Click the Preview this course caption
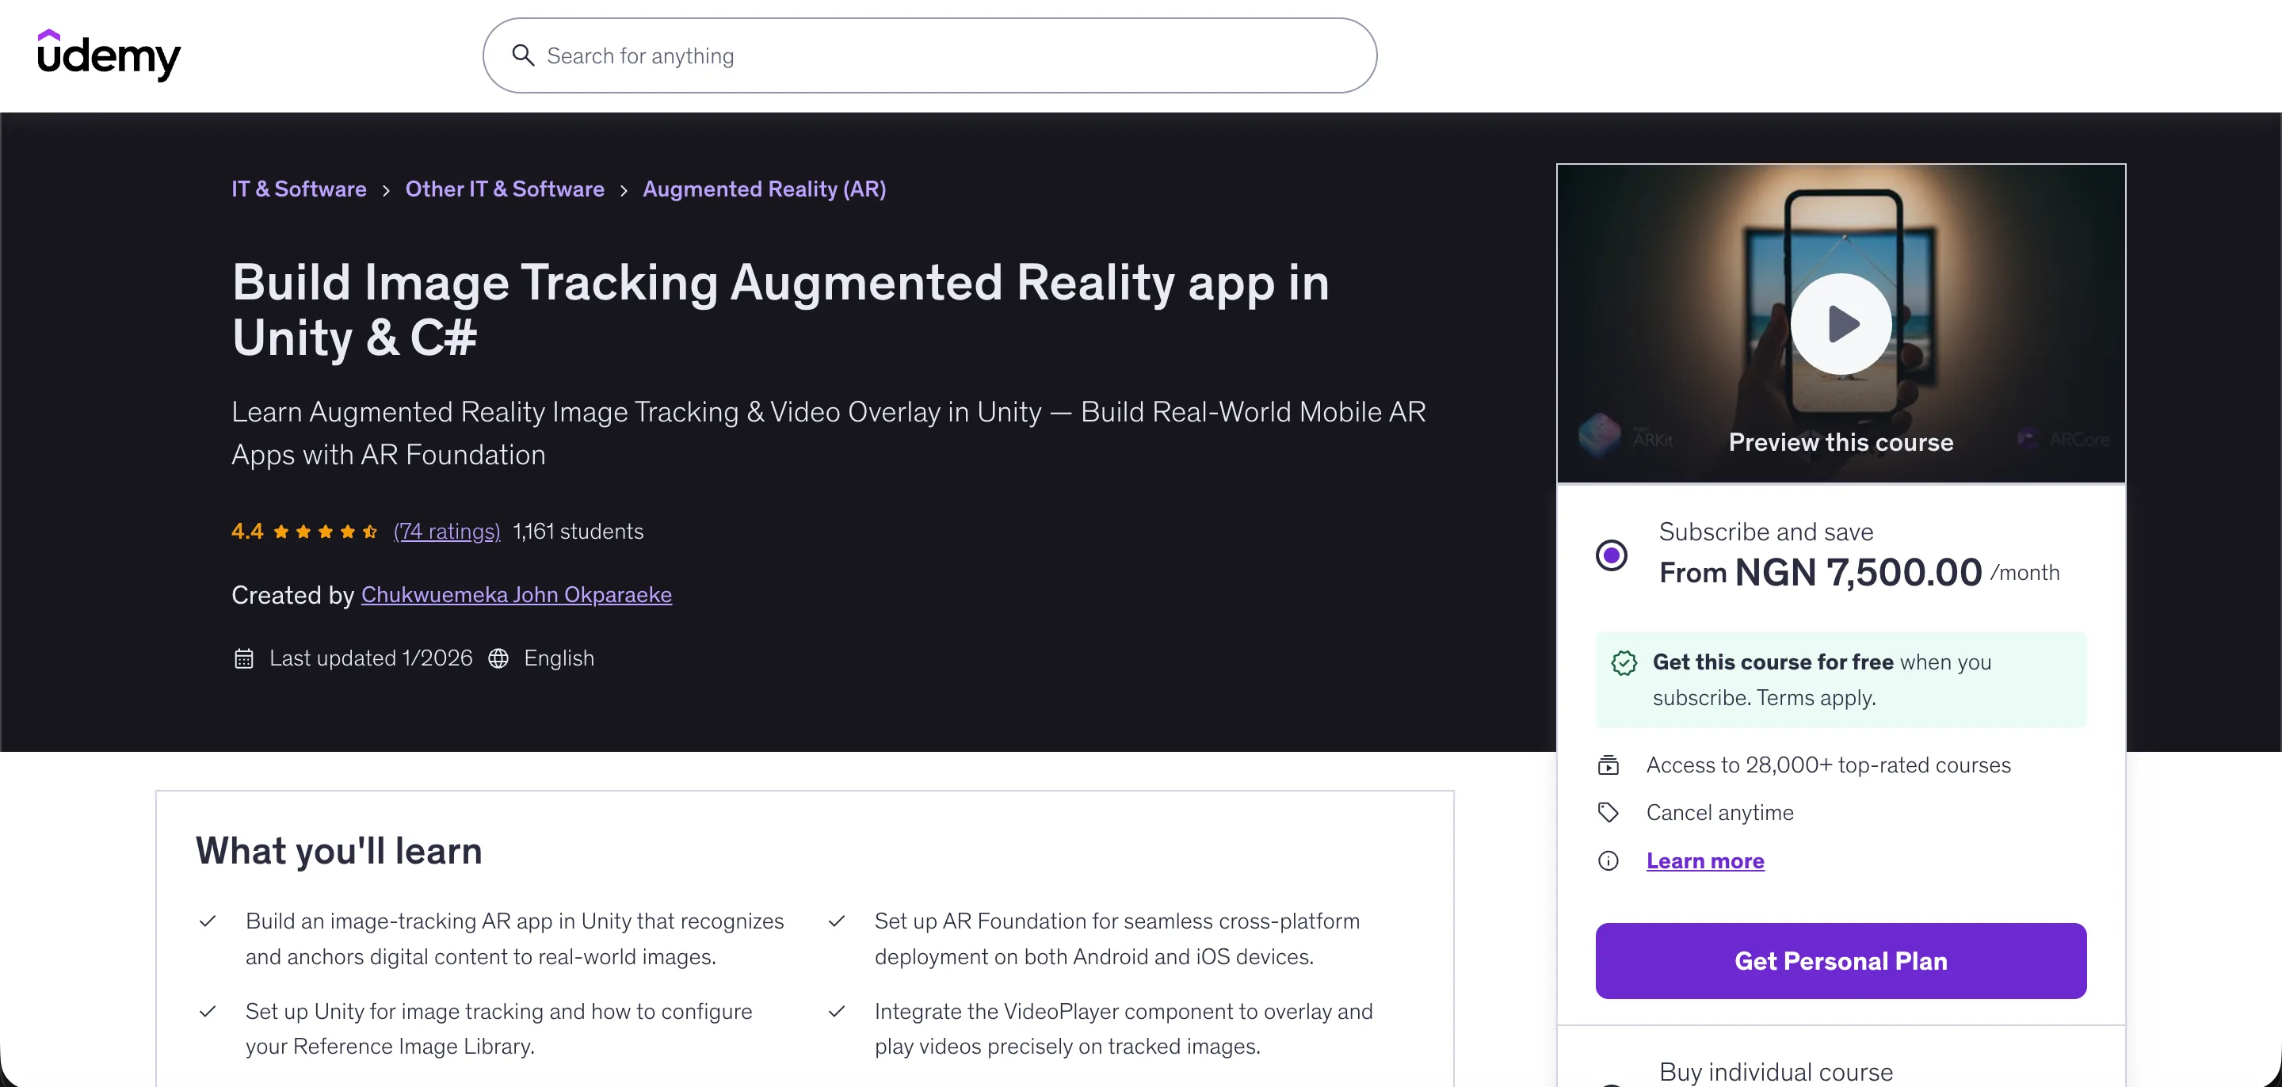 tap(1841, 442)
